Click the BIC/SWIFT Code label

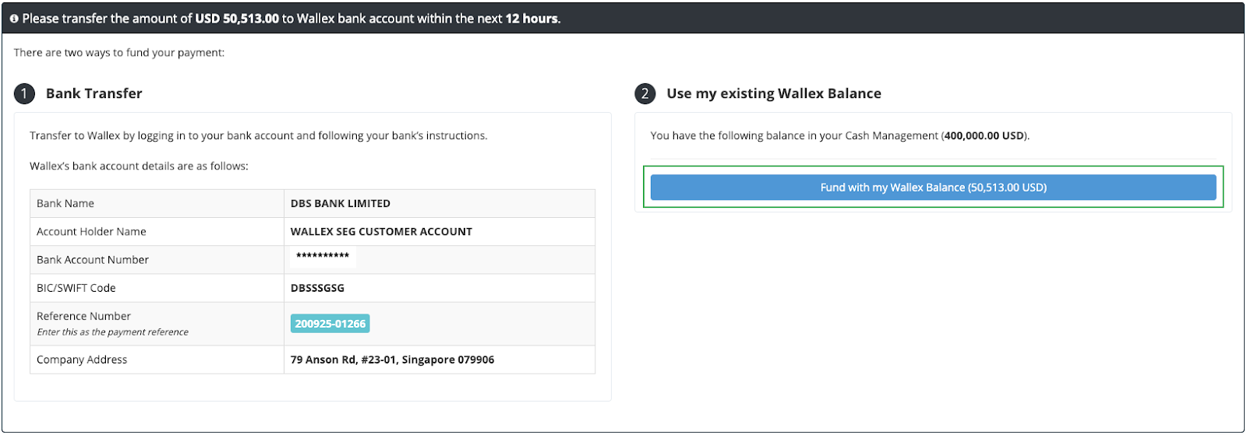coord(76,288)
